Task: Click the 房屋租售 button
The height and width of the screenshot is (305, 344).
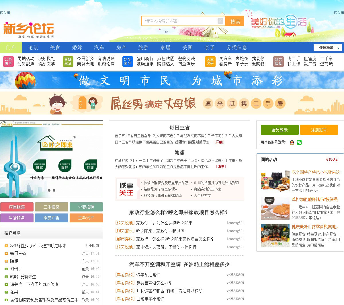Action: coord(17,207)
